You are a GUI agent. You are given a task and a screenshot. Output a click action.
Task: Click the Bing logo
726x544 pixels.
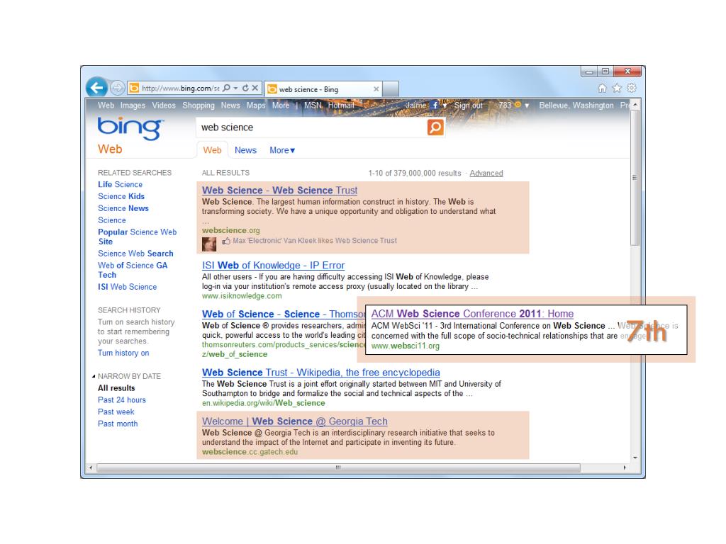point(130,128)
